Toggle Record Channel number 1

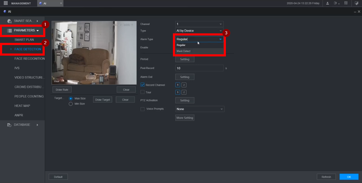[178, 85]
